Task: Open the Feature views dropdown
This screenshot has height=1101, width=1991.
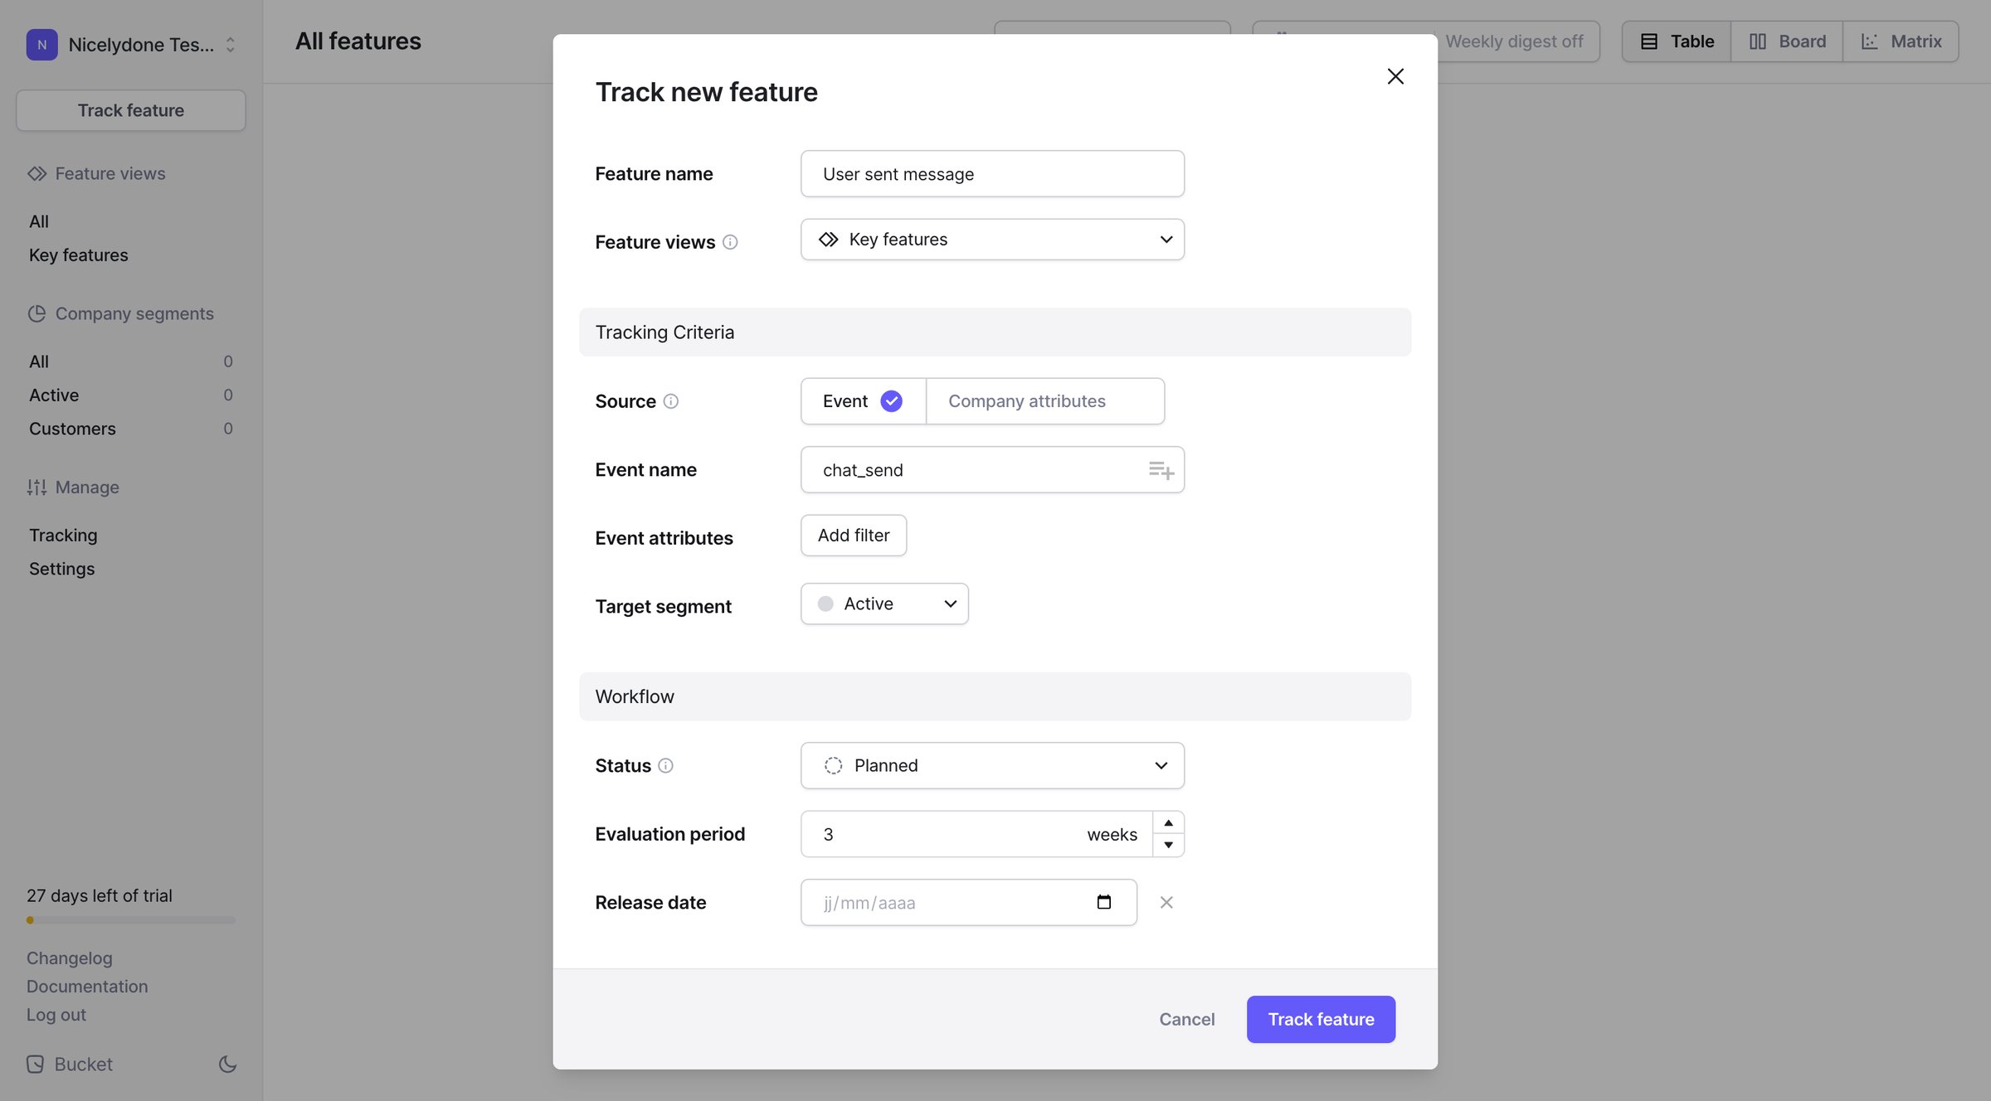Action: tap(992, 240)
